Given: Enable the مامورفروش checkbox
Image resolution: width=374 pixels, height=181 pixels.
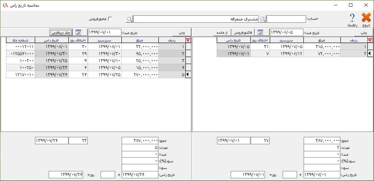Looking at the screenshot, I should (110, 19).
